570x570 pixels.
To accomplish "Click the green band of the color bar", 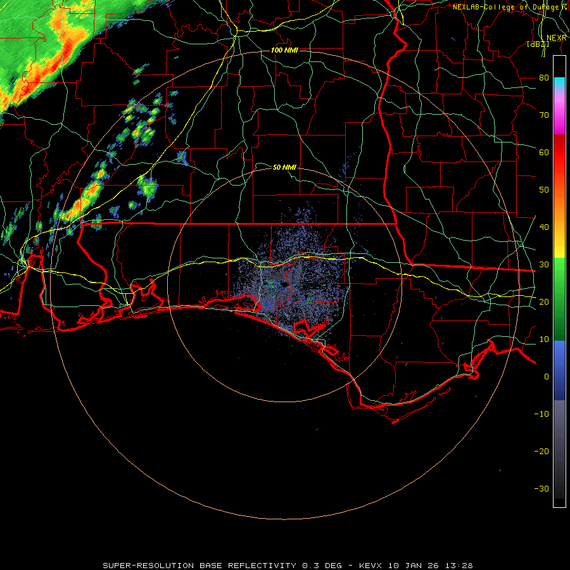I will [x=559, y=298].
